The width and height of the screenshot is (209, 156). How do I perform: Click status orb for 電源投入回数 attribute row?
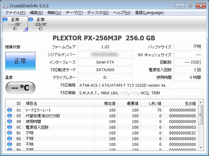click(x=10, y=127)
